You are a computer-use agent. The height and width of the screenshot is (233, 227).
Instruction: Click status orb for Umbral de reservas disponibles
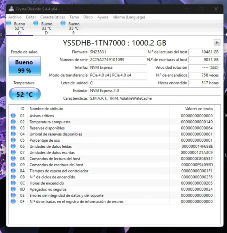tap(13, 134)
